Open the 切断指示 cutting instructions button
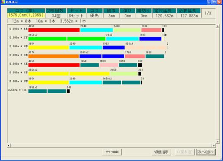This screenshot has width=223, height=161. 161,152
